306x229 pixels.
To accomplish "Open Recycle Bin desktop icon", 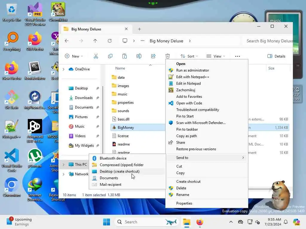I will point(12,12).
